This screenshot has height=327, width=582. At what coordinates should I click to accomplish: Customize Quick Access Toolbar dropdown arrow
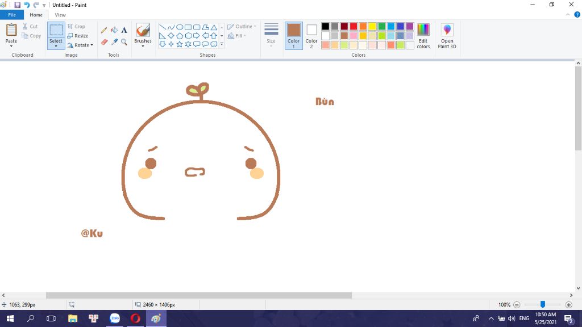(x=44, y=5)
